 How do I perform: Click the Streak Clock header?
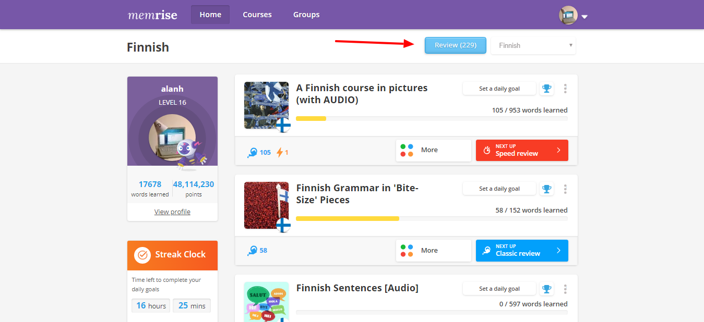pos(172,255)
